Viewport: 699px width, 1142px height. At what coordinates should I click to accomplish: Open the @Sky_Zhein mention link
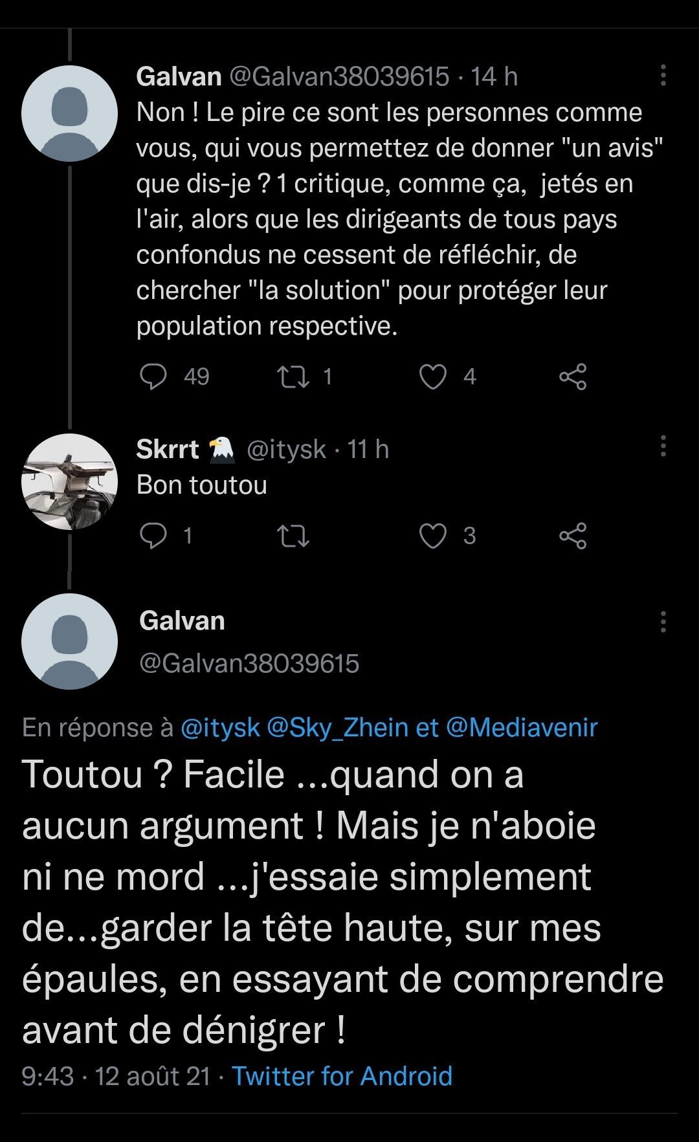click(337, 728)
